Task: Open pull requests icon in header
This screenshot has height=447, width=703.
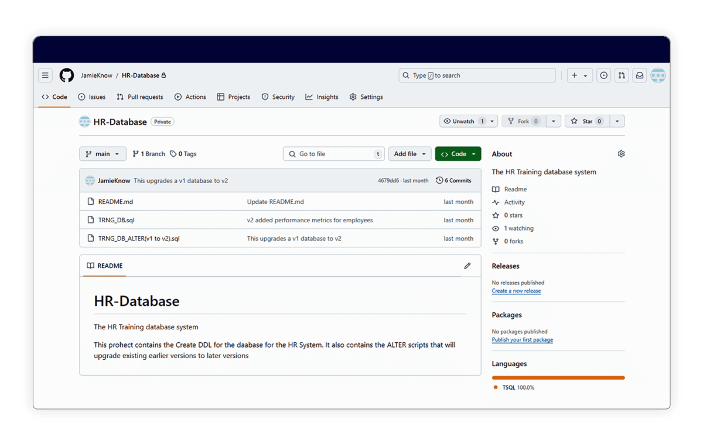Action: 622,75
